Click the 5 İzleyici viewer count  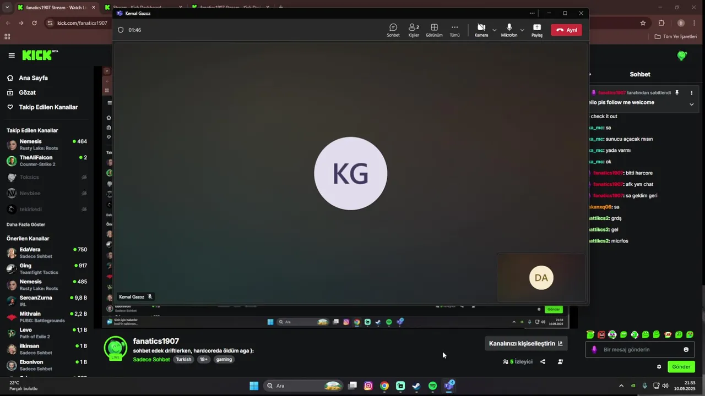tap(518, 361)
